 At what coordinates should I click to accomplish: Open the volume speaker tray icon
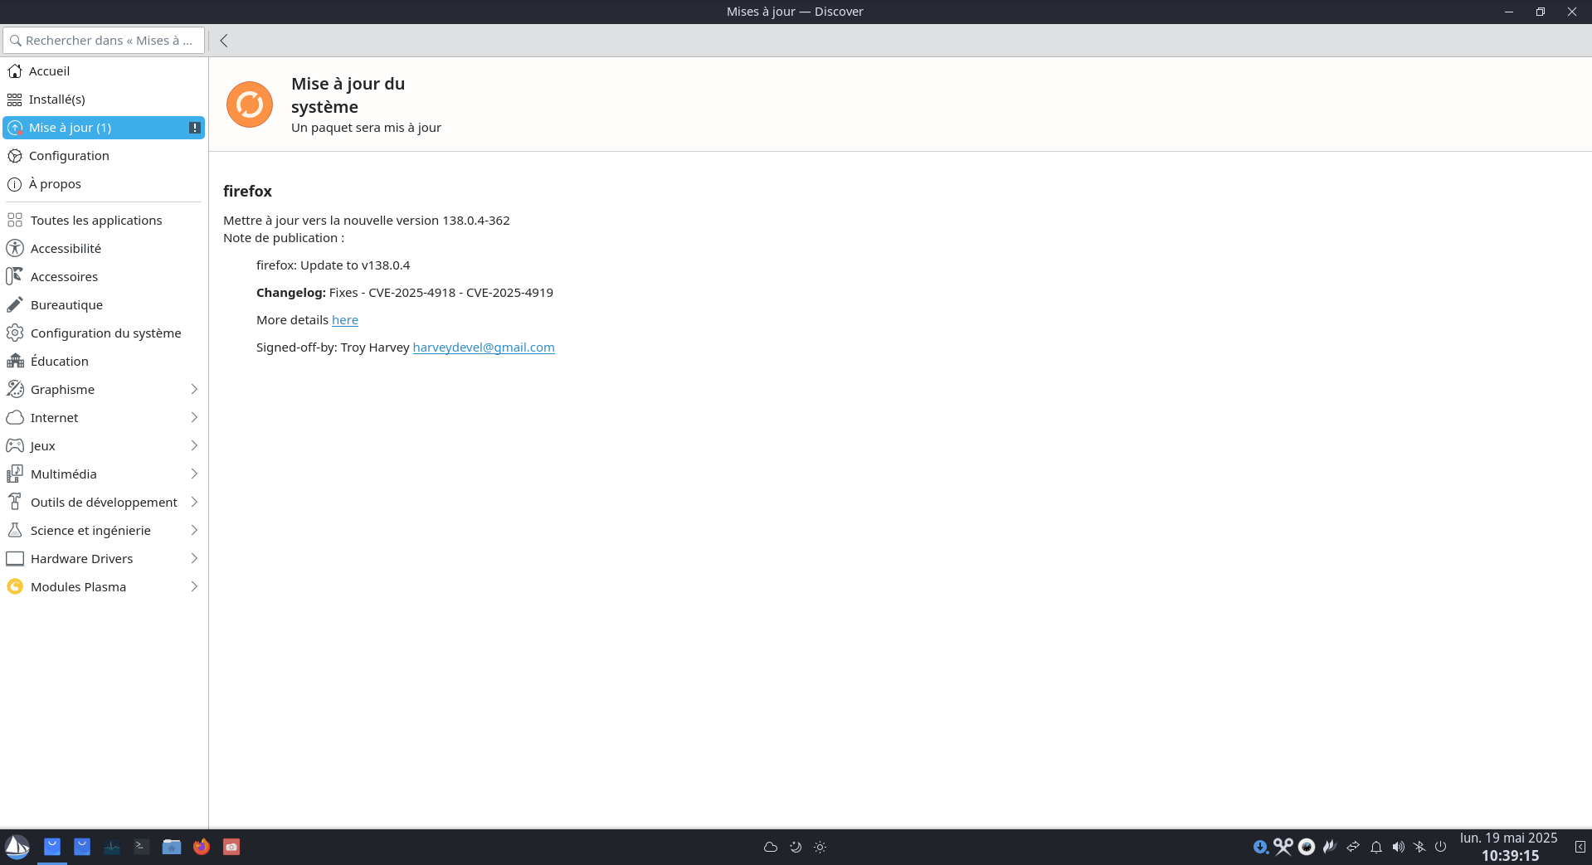point(1399,847)
